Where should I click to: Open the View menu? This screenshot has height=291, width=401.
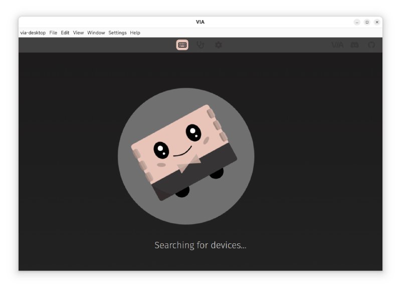point(78,33)
